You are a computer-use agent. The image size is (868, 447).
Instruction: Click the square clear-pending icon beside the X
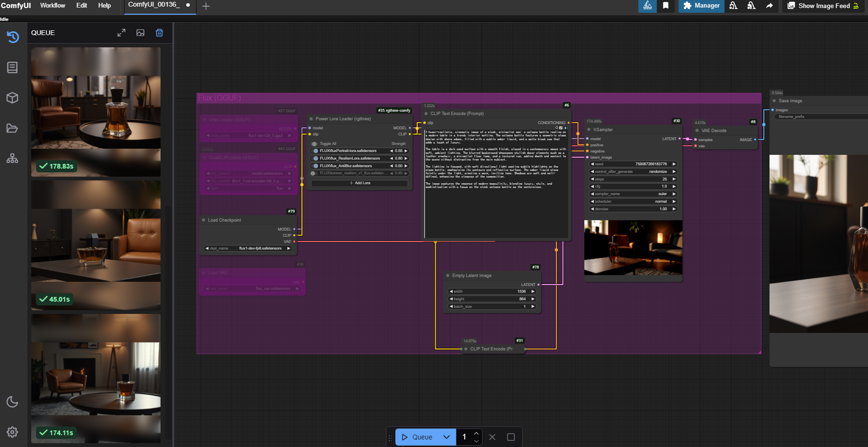click(511, 437)
